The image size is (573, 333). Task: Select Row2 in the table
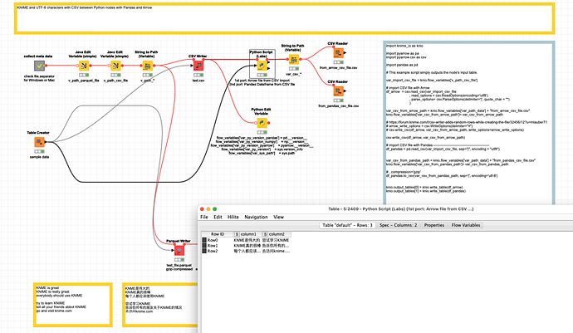point(213,251)
